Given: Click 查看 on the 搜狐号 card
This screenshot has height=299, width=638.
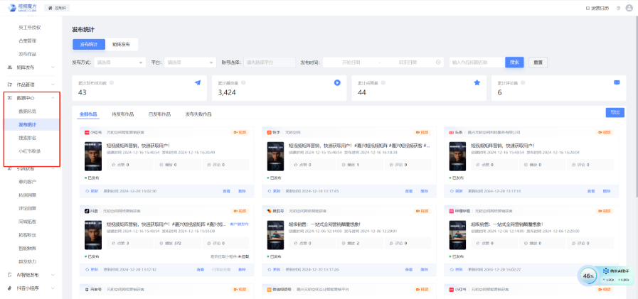Looking at the screenshot, I should [409, 269].
